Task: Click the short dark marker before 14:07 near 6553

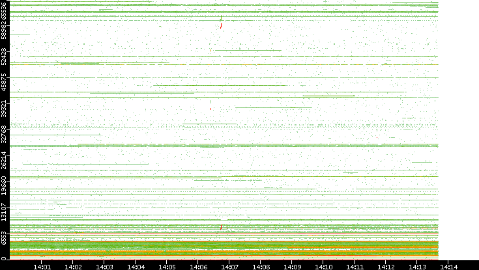Action: pos(221,227)
